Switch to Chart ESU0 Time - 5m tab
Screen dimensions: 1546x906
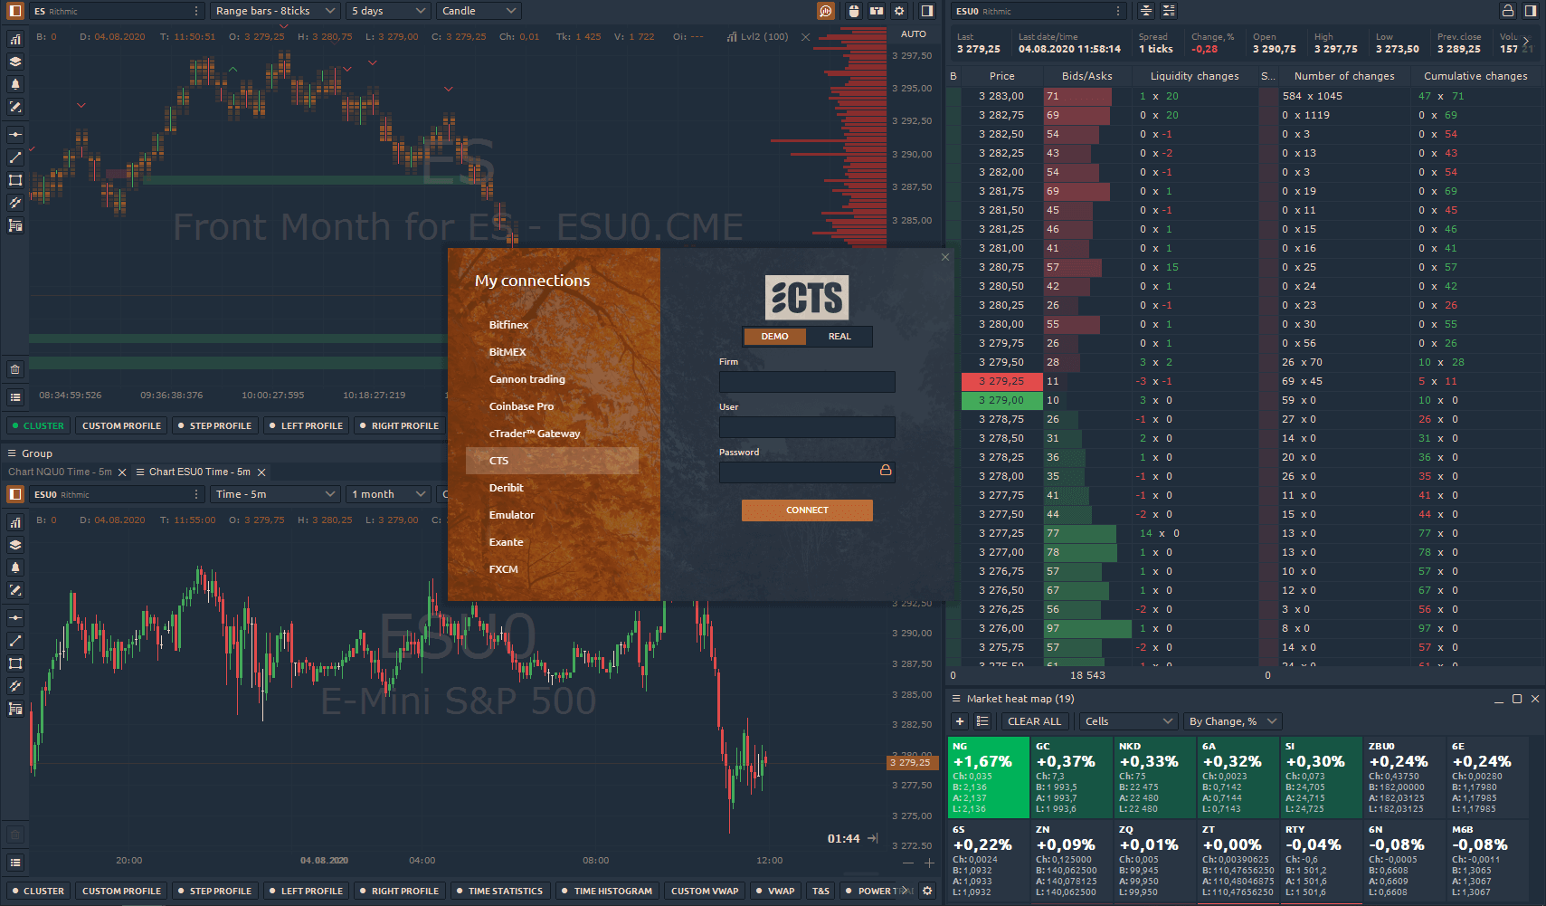pyautogui.click(x=200, y=472)
